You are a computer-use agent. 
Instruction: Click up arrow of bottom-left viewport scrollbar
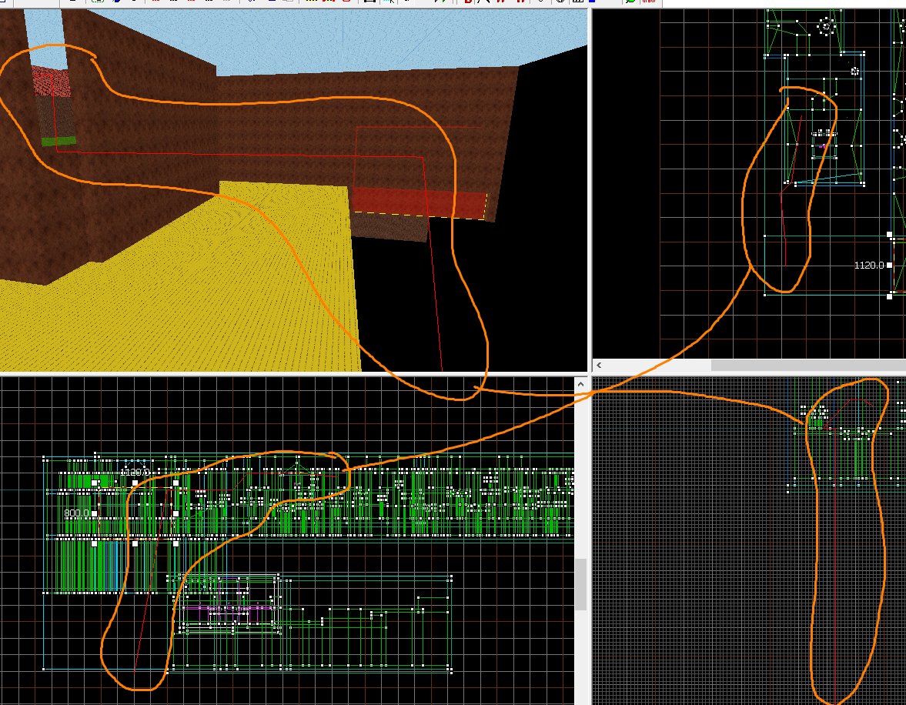coord(581,383)
